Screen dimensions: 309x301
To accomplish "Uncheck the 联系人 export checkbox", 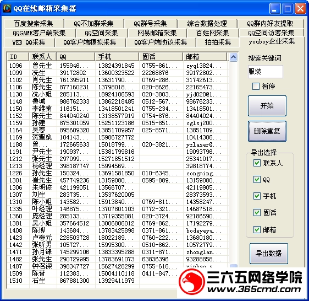I will [x=257, y=163].
